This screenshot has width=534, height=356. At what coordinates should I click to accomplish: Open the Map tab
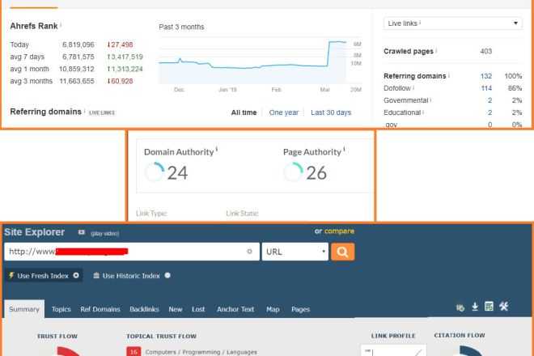(273, 309)
